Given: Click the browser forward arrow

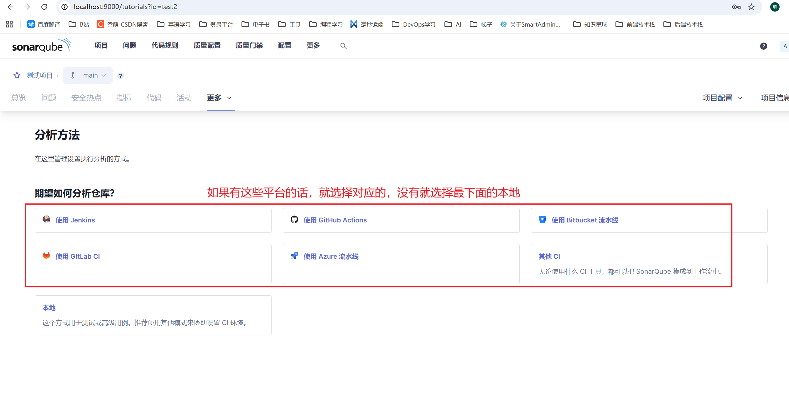Looking at the screenshot, I should [x=27, y=7].
